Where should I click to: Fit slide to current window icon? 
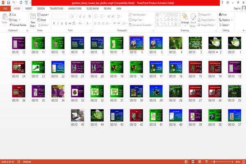(x=244, y=162)
